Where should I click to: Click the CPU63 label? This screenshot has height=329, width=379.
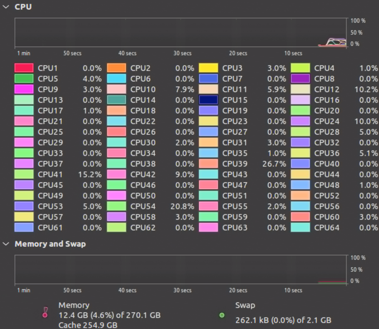pos(235,228)
